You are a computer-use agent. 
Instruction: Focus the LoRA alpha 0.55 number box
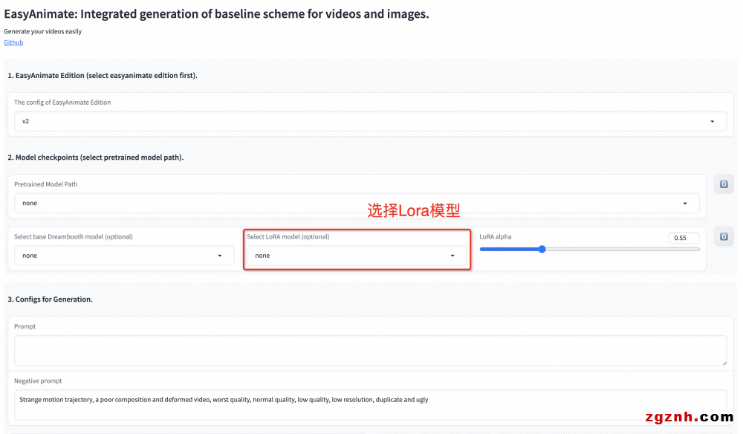point(683,238)
